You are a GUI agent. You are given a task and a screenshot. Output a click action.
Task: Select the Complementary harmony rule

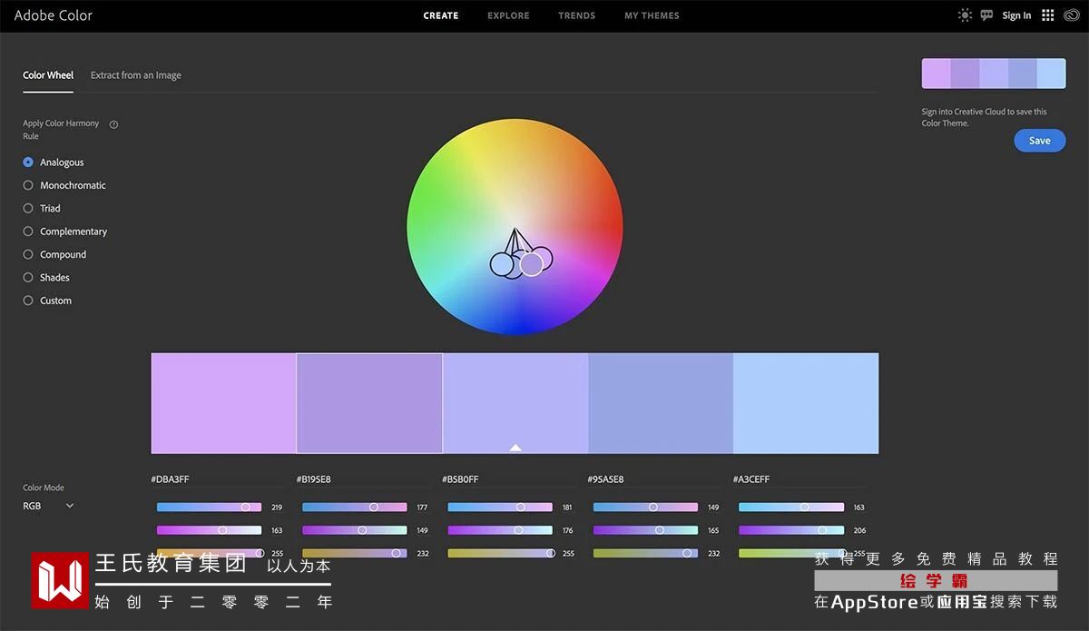pyautogui.click(x=65, y=232)
